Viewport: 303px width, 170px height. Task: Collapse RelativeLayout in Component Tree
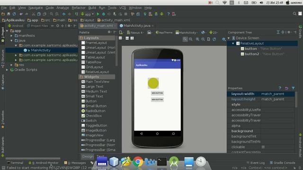tap(233, 43)
